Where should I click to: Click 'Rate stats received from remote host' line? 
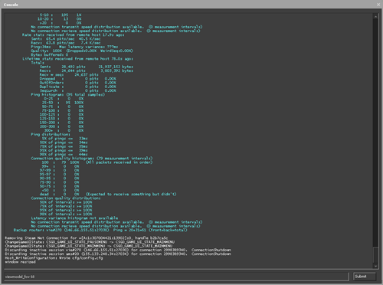click(74, 34)
